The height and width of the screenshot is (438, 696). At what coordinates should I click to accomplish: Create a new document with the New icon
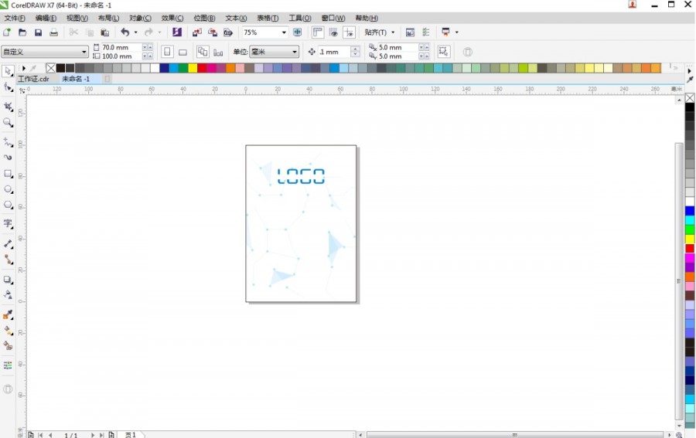click(7, 32)
